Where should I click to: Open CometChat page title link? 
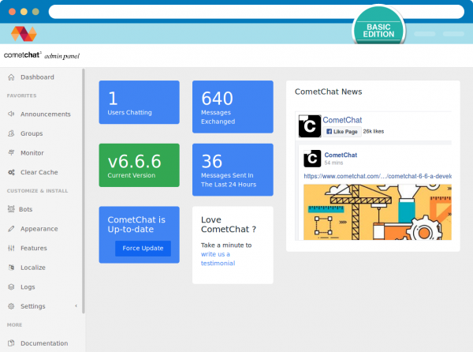342,120
